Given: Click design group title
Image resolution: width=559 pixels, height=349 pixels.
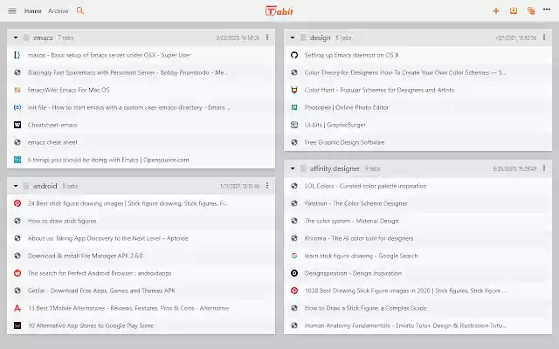Looking at the screenshot, I should point(321,38).
